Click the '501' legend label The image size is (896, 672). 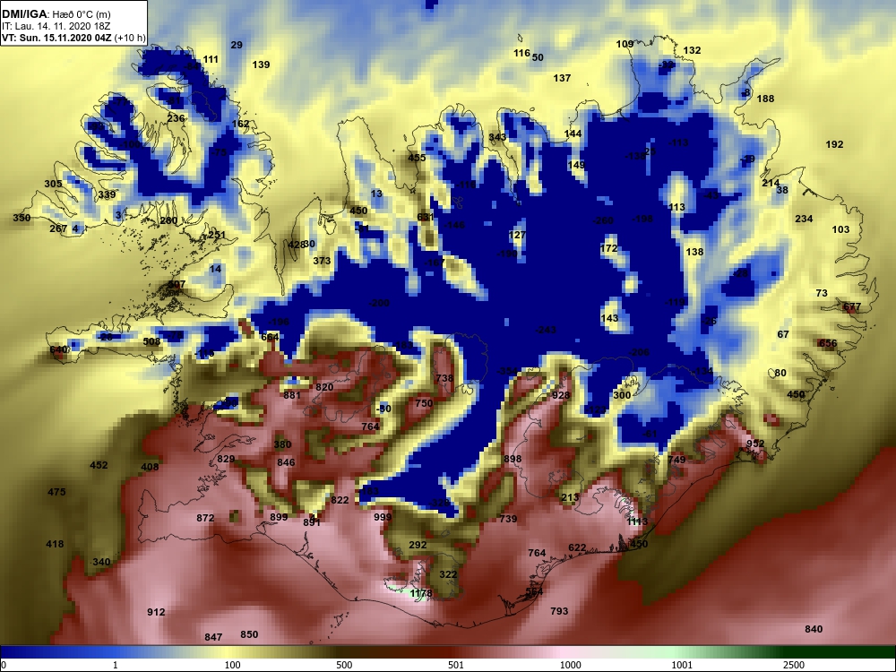(x=455, y=665)
